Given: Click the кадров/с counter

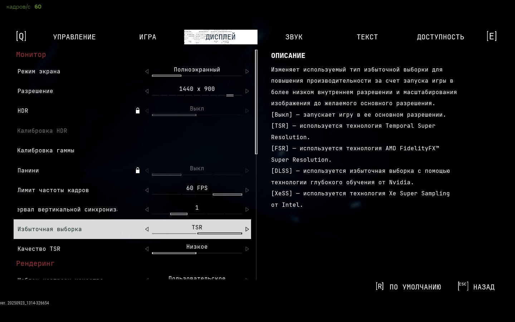Looking at the screenshot, I should [24, 7].
